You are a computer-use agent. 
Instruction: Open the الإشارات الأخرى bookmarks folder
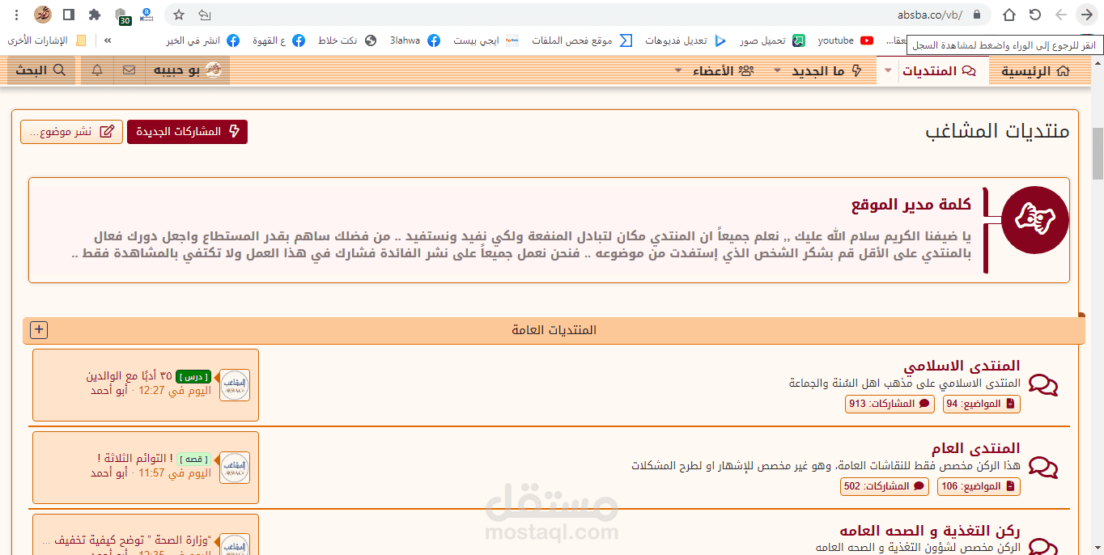(48, 40)
